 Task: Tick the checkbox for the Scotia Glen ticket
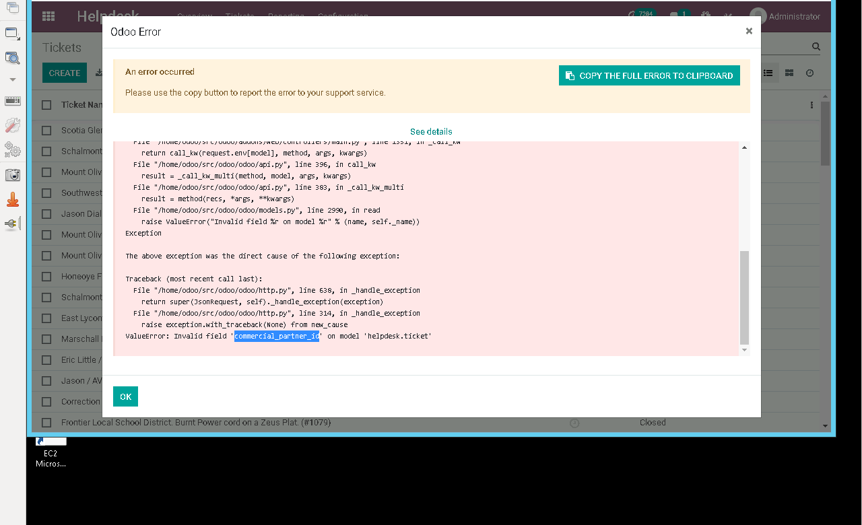click(x=46, y=131)
